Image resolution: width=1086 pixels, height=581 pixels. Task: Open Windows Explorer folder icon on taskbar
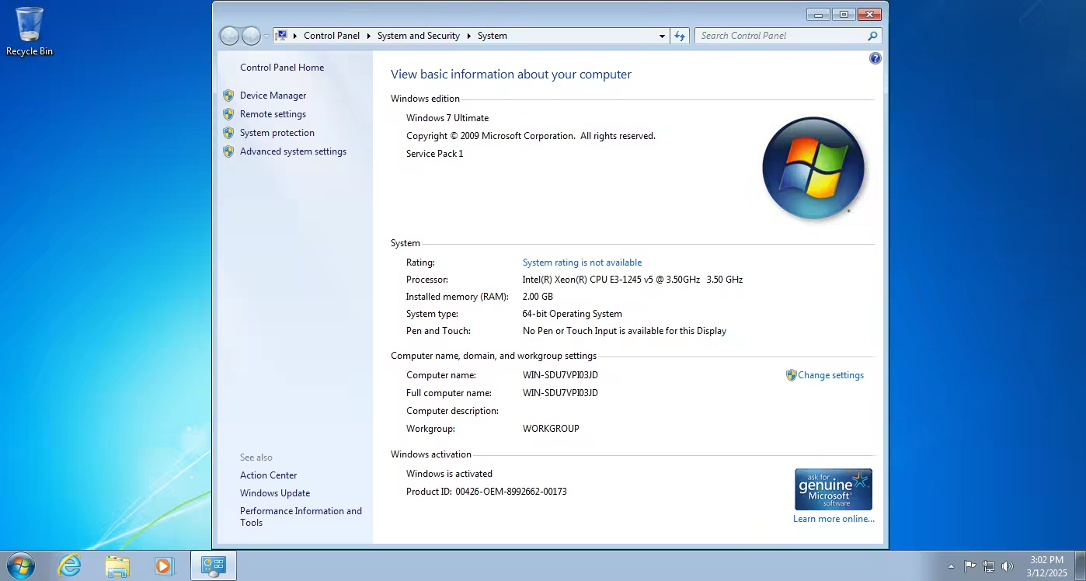coord(117,565)
